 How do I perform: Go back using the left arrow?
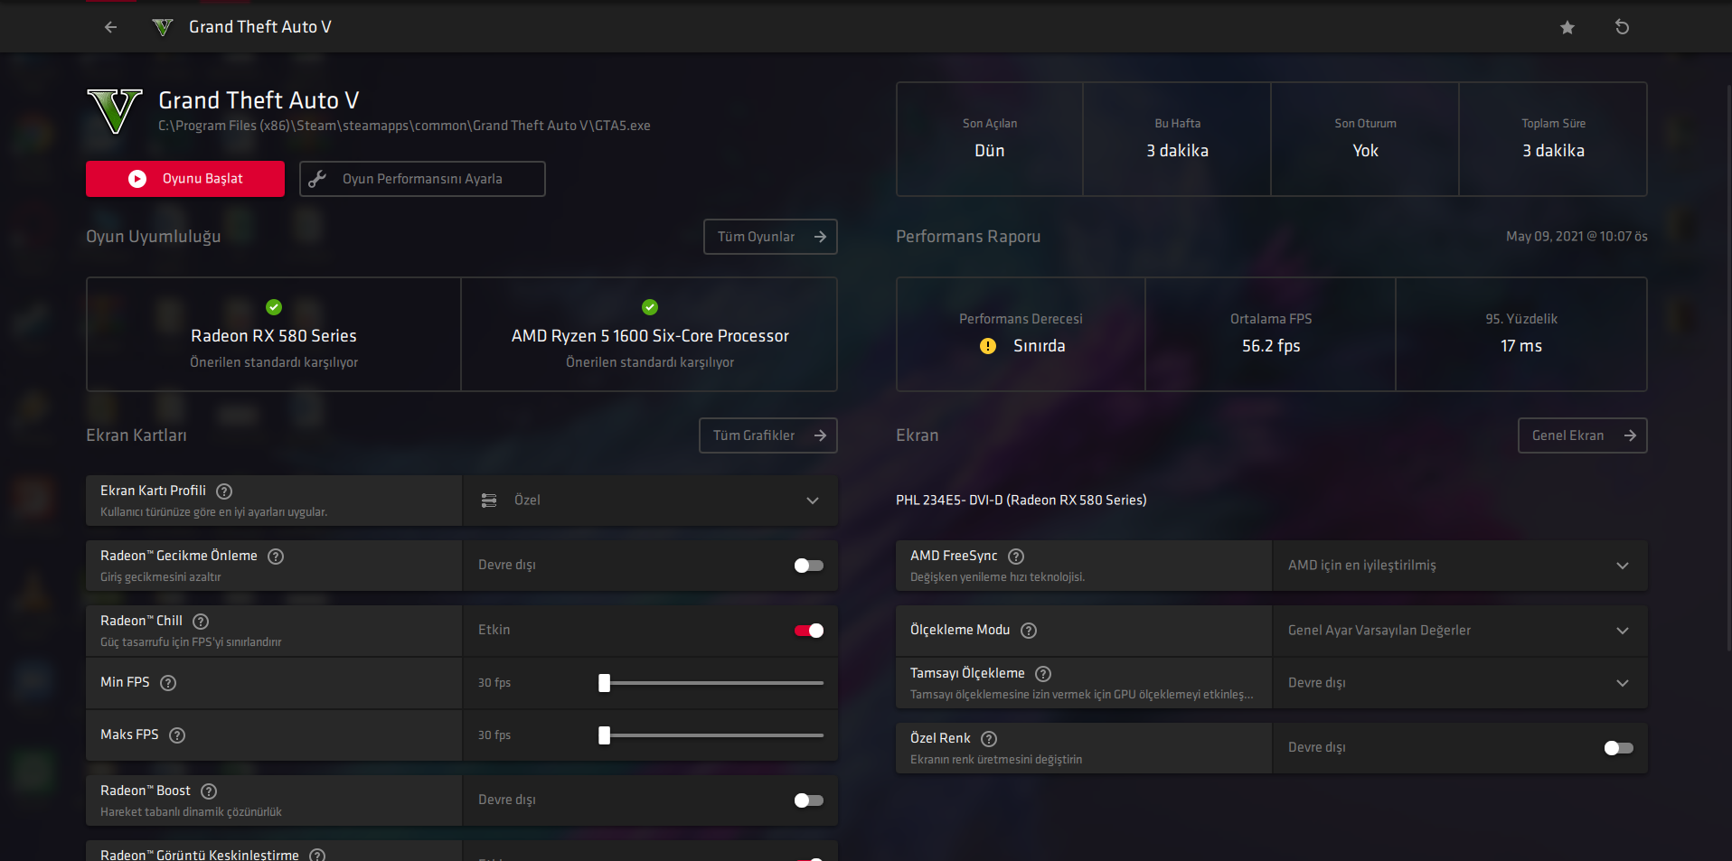[x=110, y=27]
